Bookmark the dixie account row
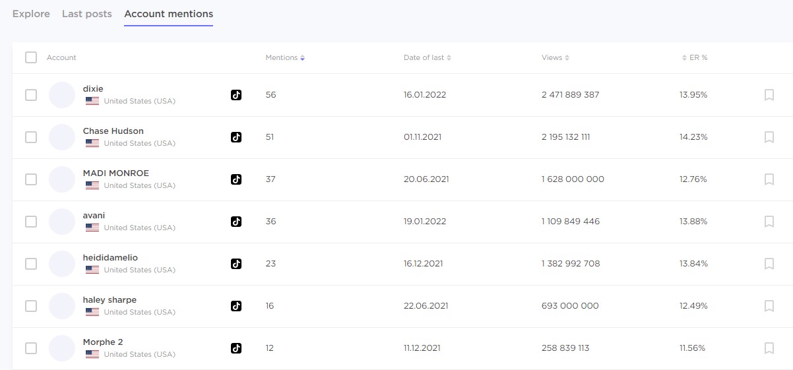The image size is (793, 370). point(769,95)
